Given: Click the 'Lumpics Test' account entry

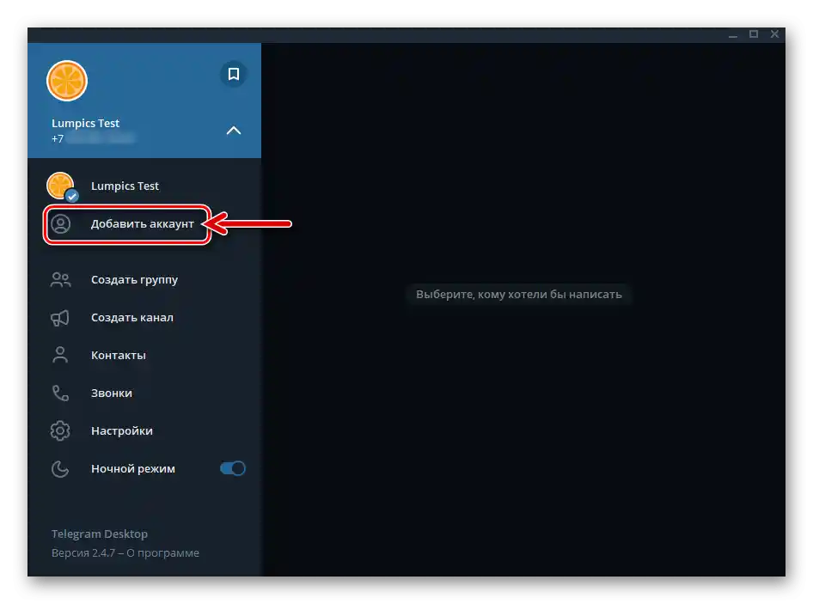Looking at the screenshot, I should [x=125, y=186].
